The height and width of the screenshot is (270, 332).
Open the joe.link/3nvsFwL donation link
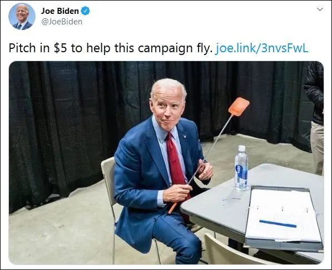point(261,48)
